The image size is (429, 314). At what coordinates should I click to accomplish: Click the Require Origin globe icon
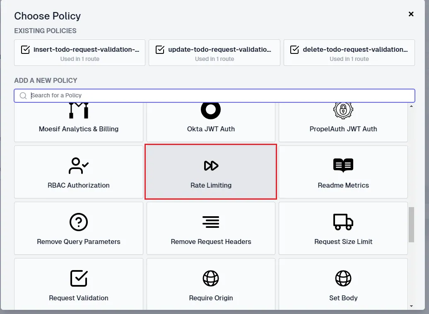211,278
